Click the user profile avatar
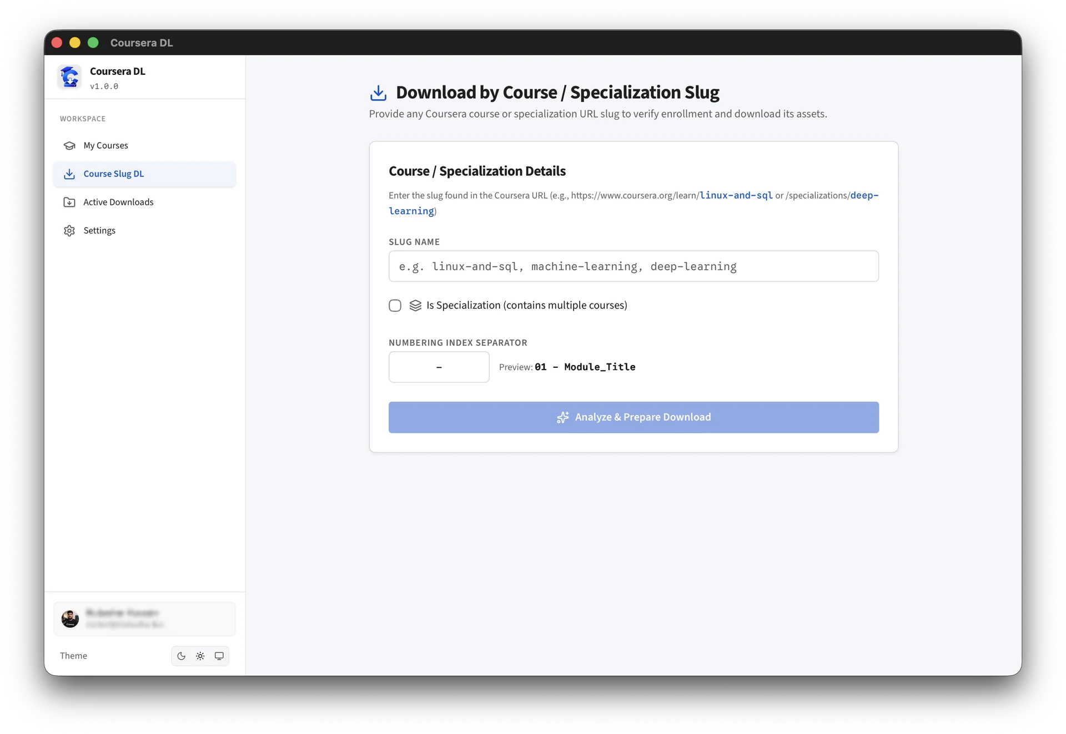 [70, 619]
